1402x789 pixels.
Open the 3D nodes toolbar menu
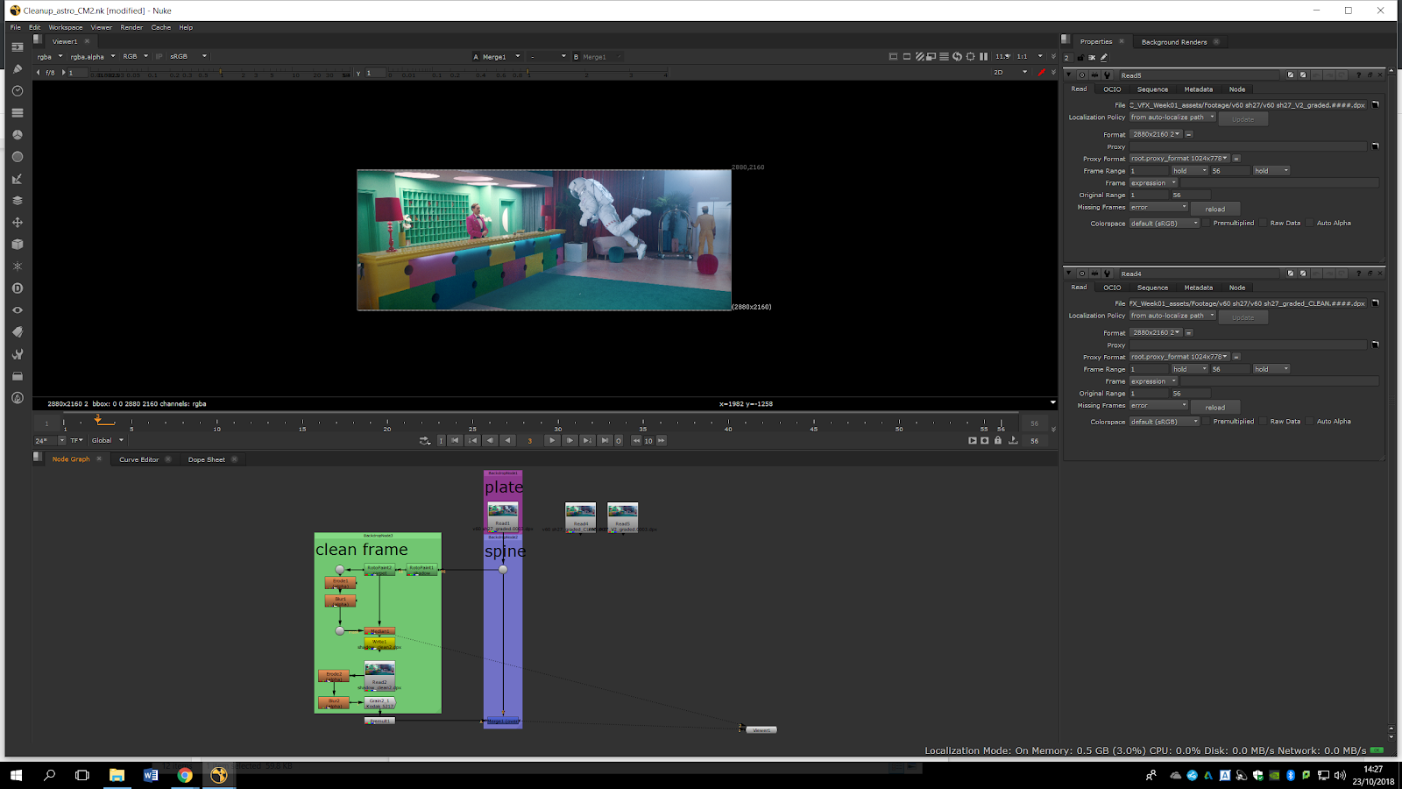coord(17,245)
